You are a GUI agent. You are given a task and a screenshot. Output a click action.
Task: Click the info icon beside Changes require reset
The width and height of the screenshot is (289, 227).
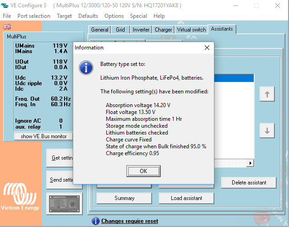click(x=95, y=221)
